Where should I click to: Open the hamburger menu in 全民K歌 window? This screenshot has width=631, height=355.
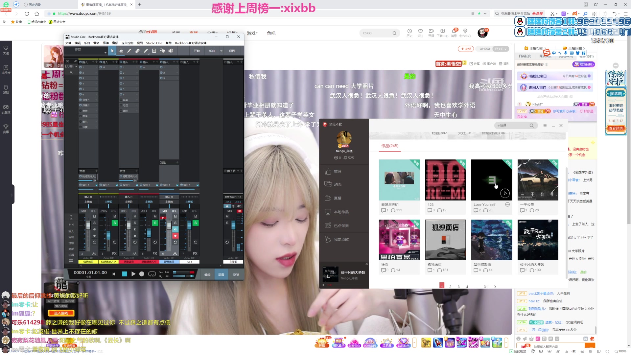545,126
